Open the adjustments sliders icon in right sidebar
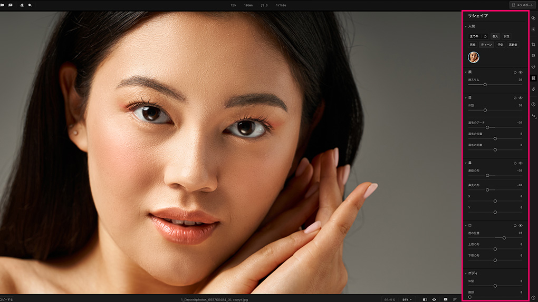The height and width of the screenshot is (302, 538). tap(533, 55)
